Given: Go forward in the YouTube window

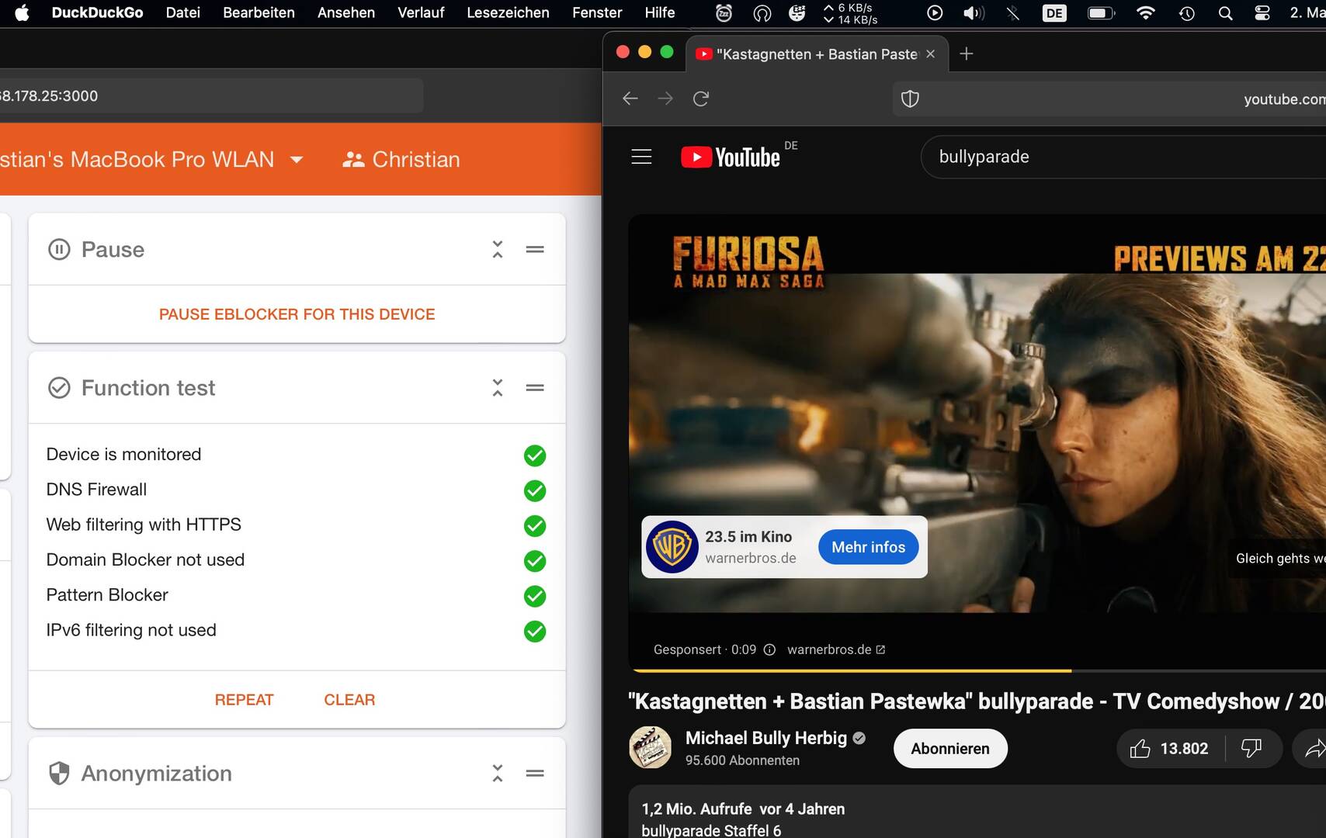Looking at the screenshot, I should pos(665,99).
